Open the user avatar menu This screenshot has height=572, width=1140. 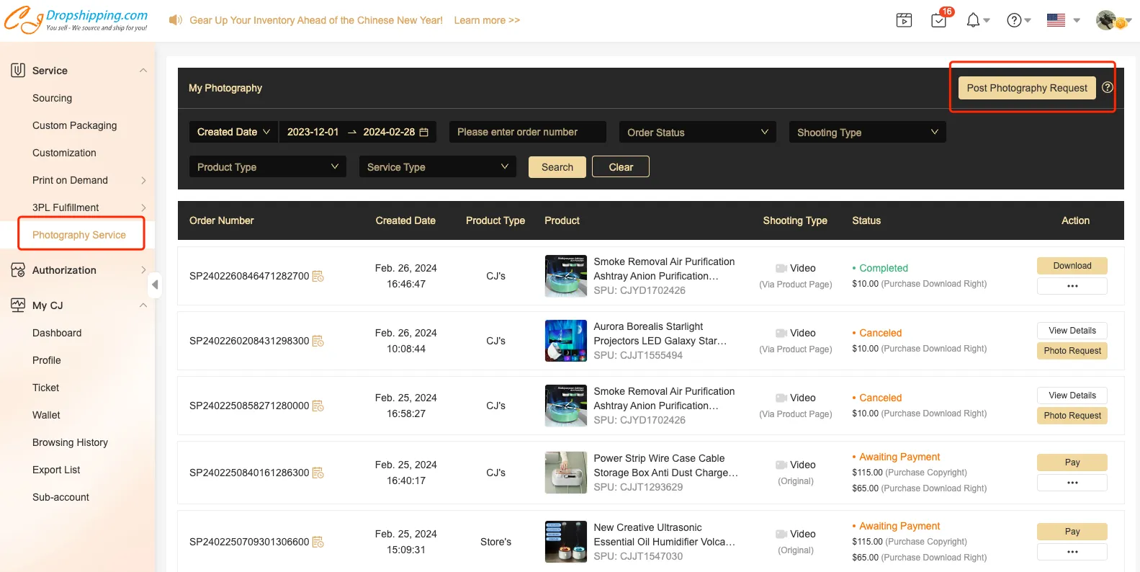tap(1106, 20)
